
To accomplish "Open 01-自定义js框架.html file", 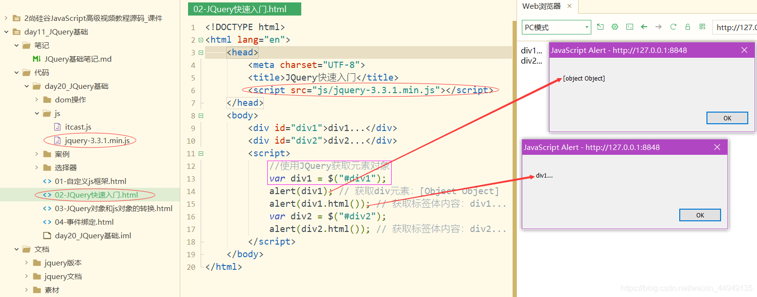I will pos(90,181).
